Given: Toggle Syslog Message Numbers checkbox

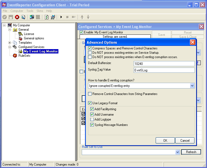Looking at the screenshot, I should click(92, 125).
